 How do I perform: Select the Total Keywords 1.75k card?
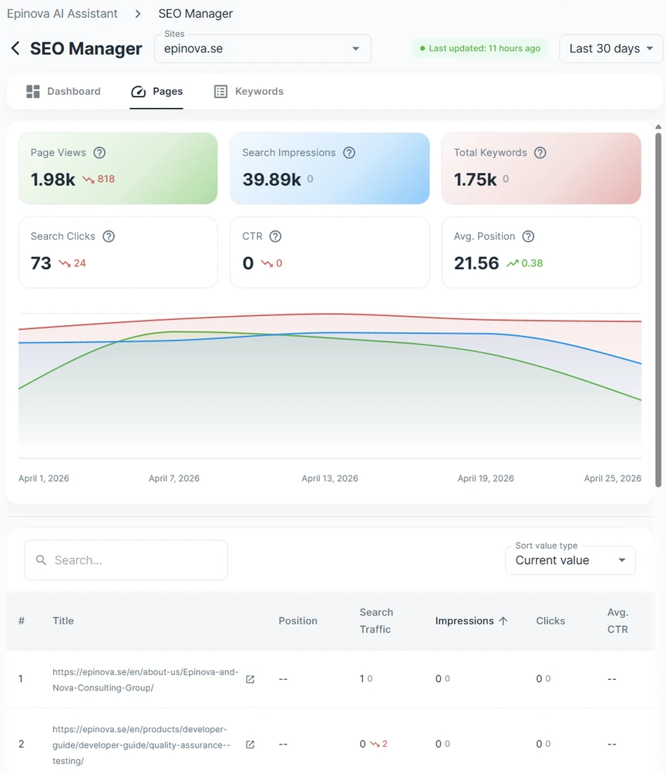[x=541, y=168]
